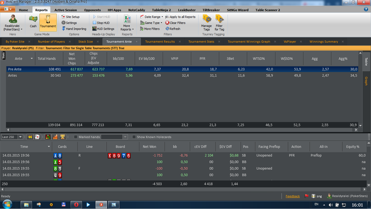Open the Opponents tab
The width and height of the screenshot is (371, 209).
point(92,10)
